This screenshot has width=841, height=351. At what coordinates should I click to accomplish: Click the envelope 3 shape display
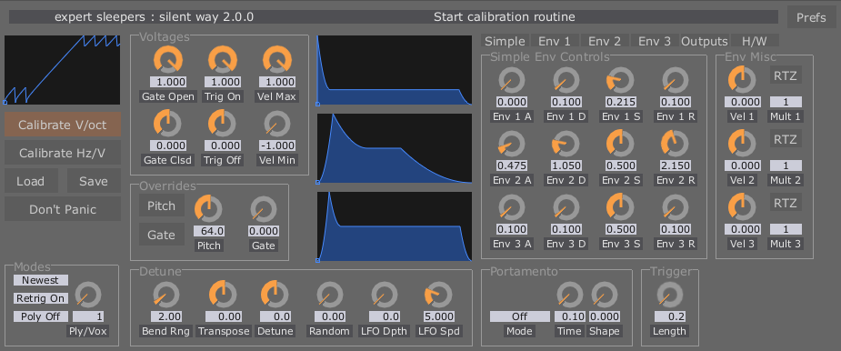(395, 227)
